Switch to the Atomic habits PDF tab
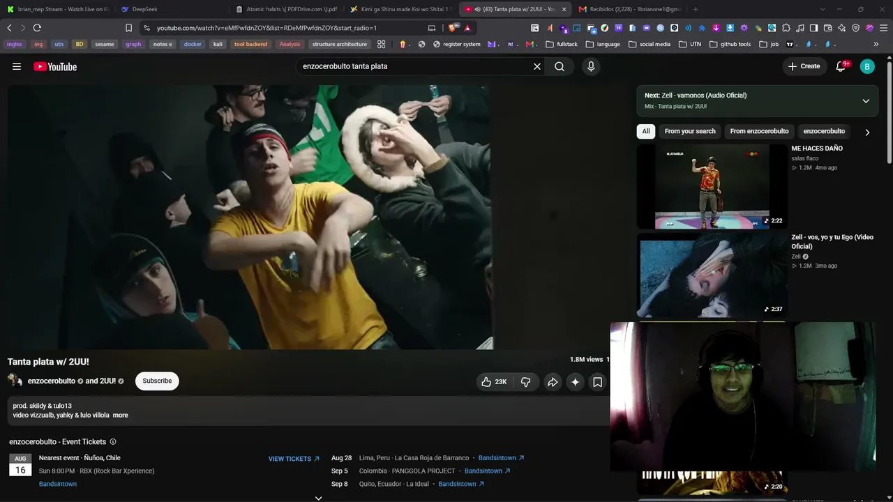 286,9
